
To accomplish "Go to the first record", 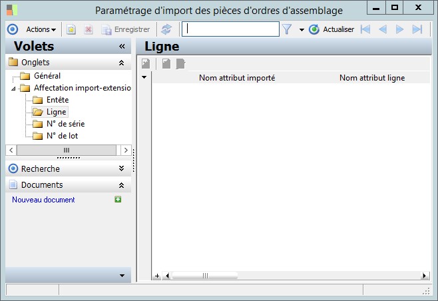I will coord(365,29).
